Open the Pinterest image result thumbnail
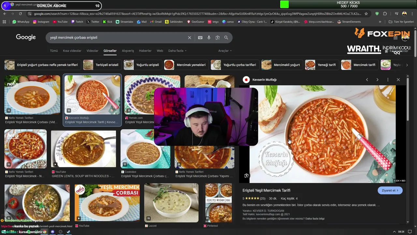 point(218,203)
